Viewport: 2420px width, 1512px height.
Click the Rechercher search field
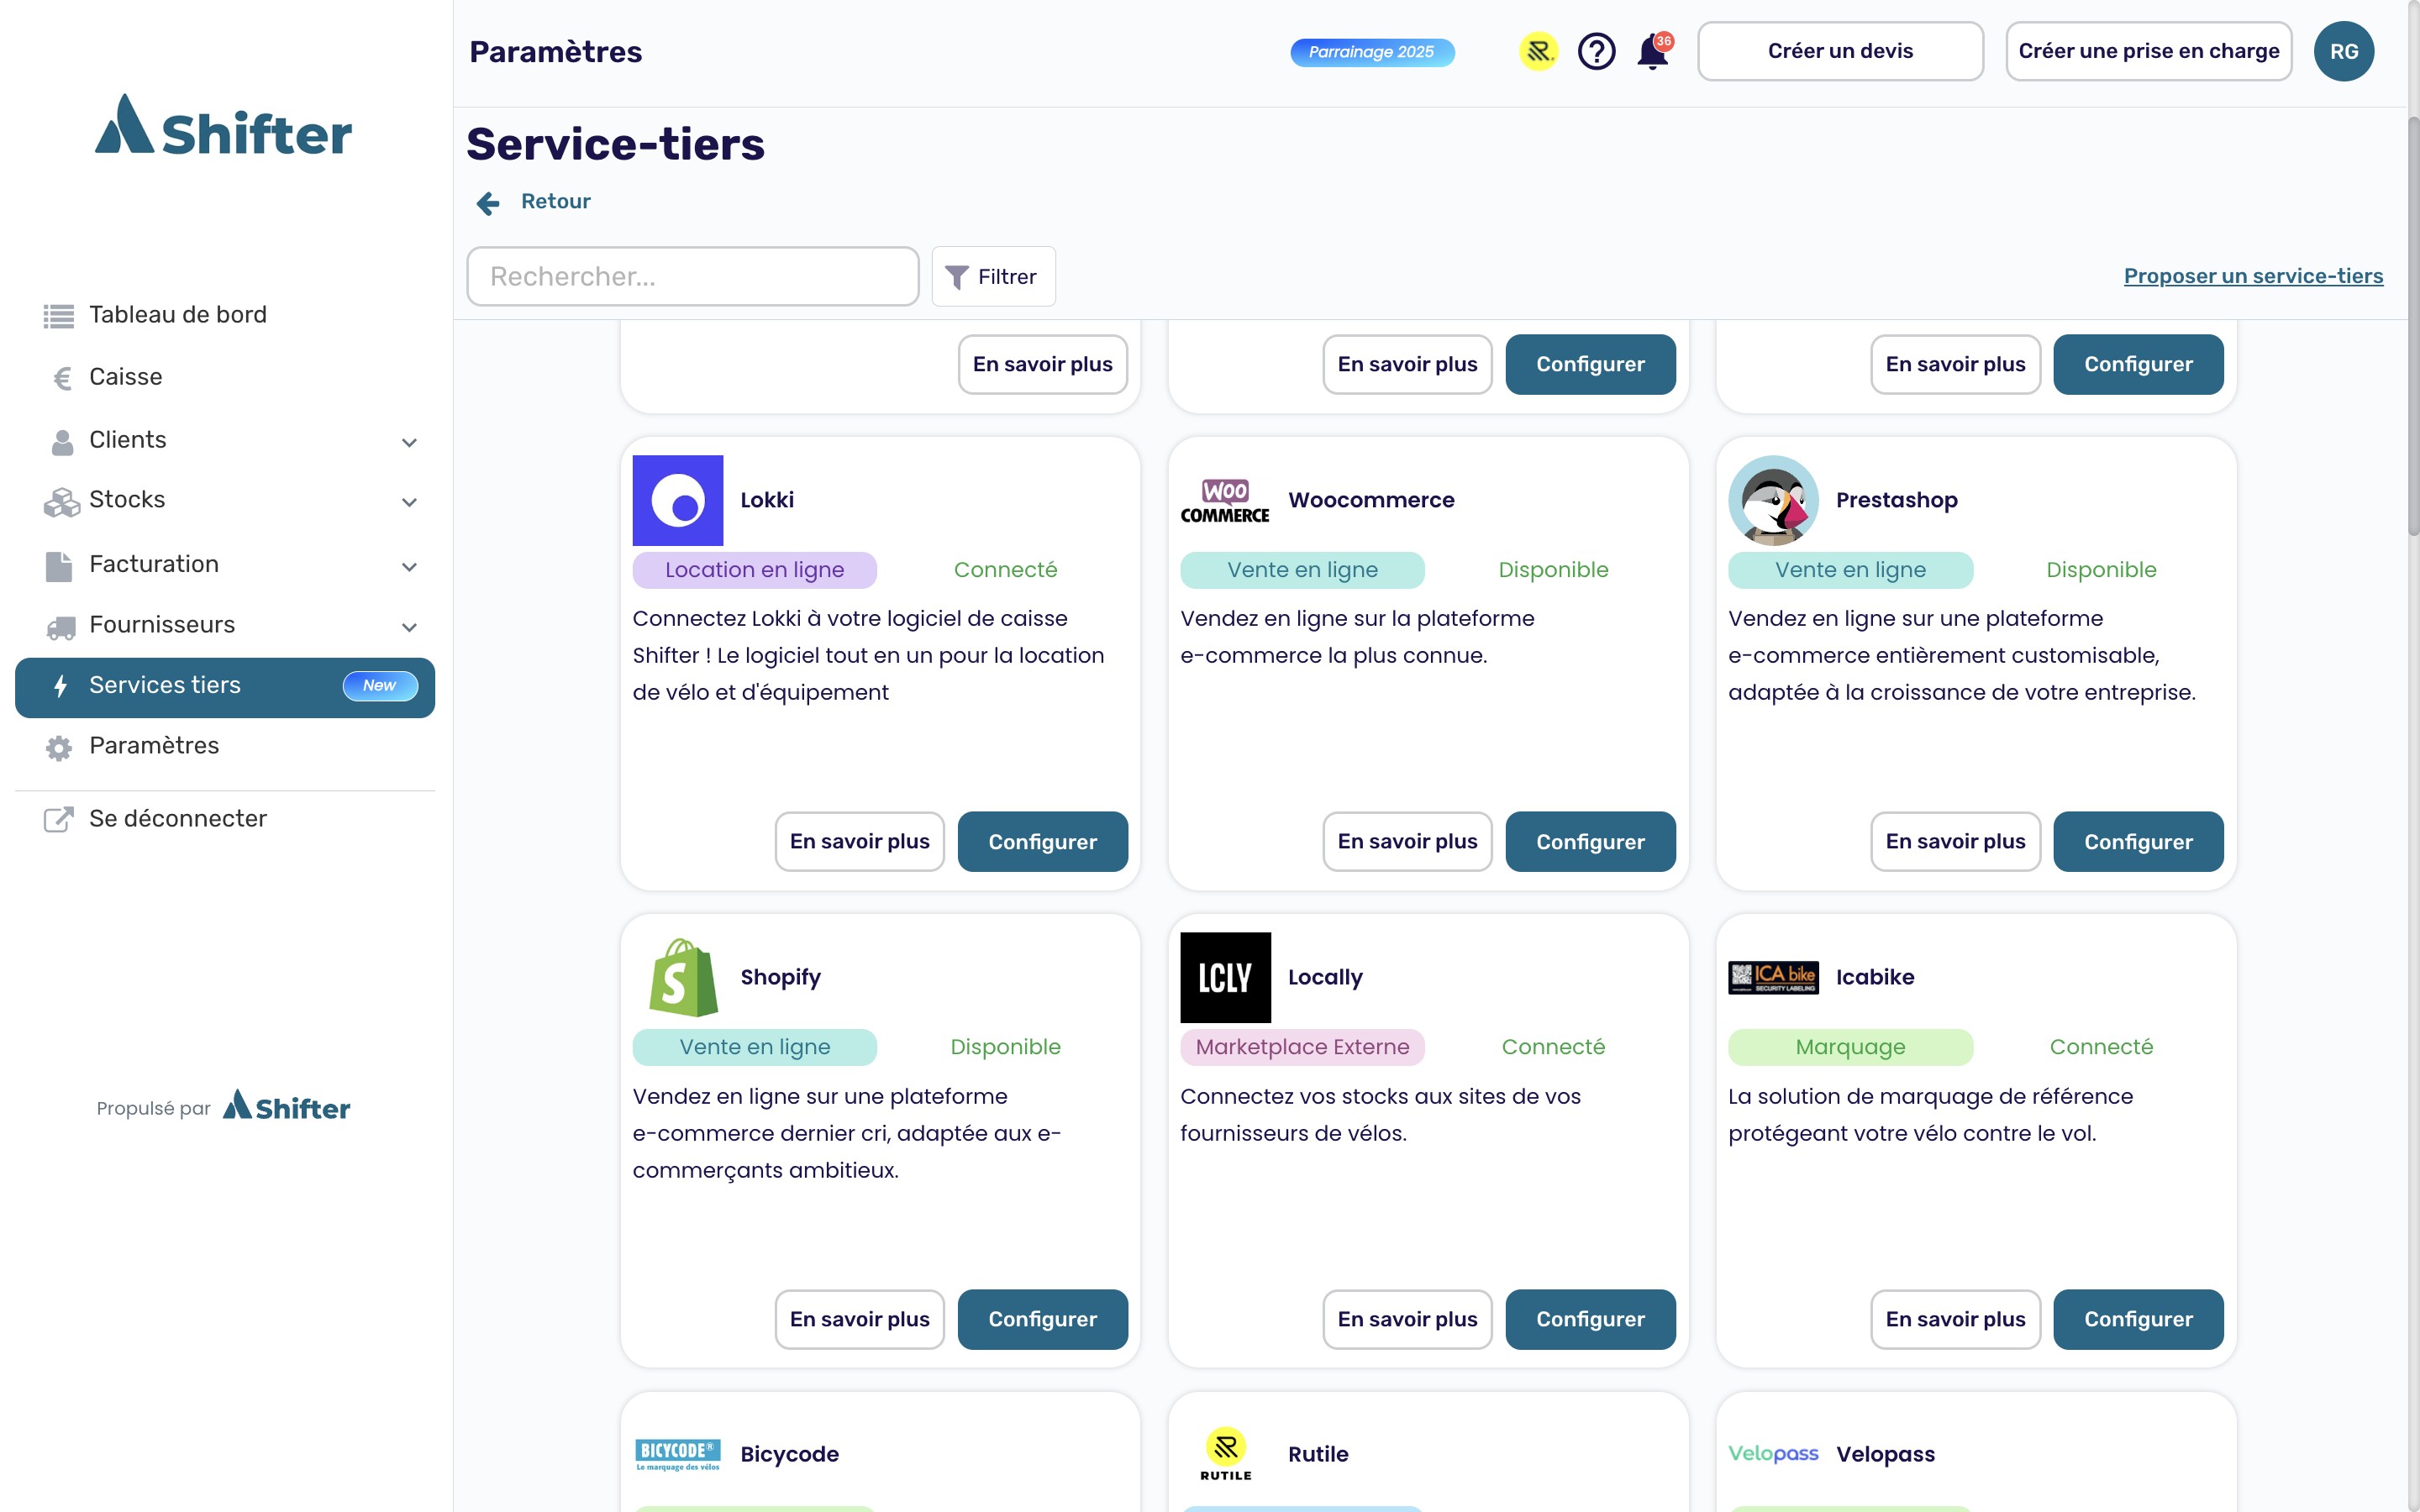[692, 276]
